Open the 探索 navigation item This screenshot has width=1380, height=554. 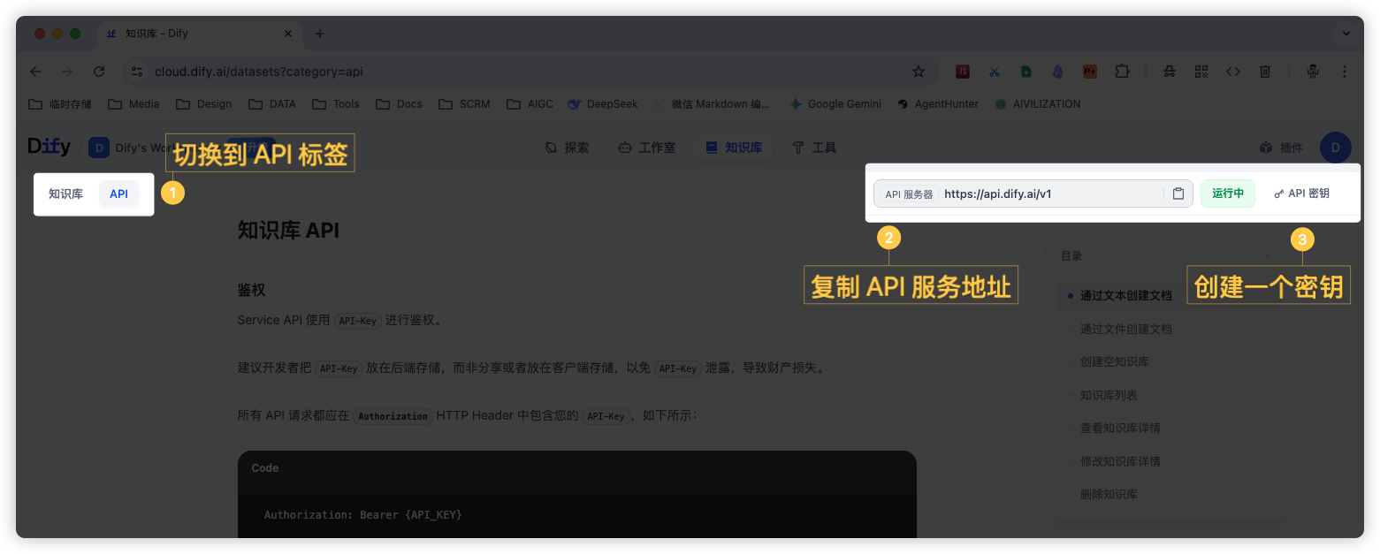coord(567,148)
